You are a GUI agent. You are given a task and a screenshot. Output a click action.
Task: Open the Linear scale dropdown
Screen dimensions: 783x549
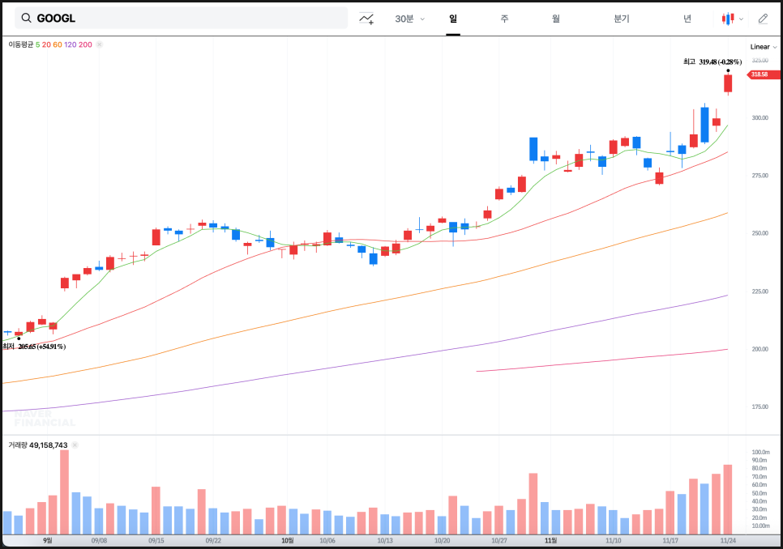pos(763,47)
